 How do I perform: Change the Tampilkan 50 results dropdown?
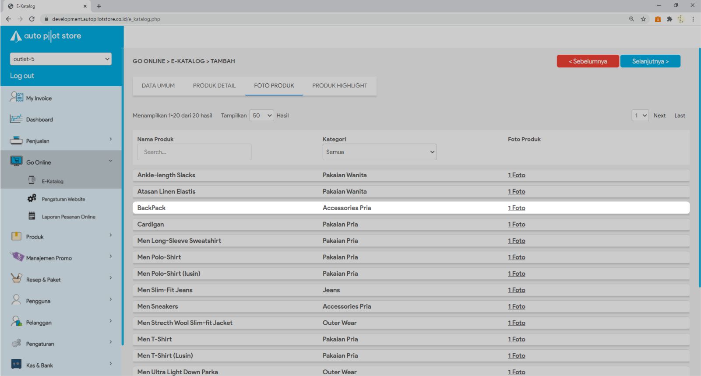(x=261, y=116)
